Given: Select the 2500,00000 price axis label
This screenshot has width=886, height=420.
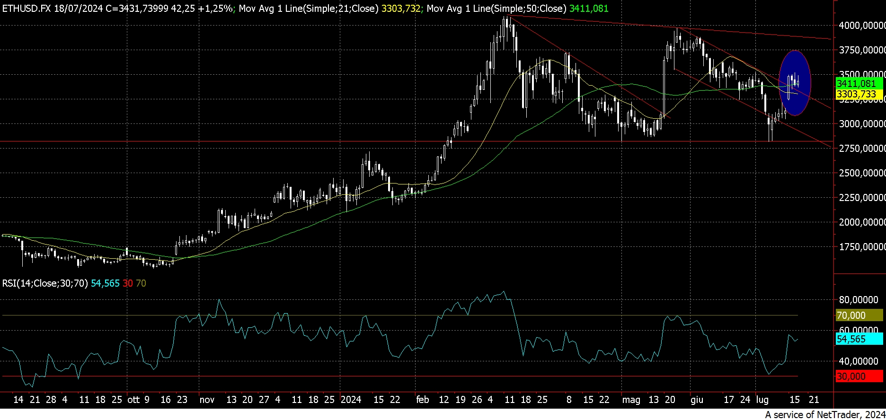Looking at the screenshot, I should point(862,173).
